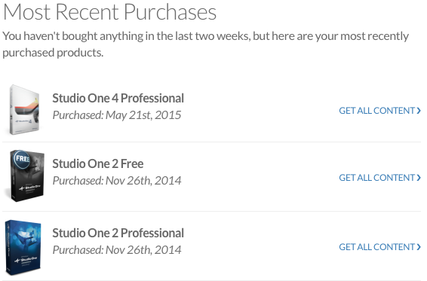Open the Studio One 2 Free title
Viewport: 427px width, 281px height.
click(98, 163)
